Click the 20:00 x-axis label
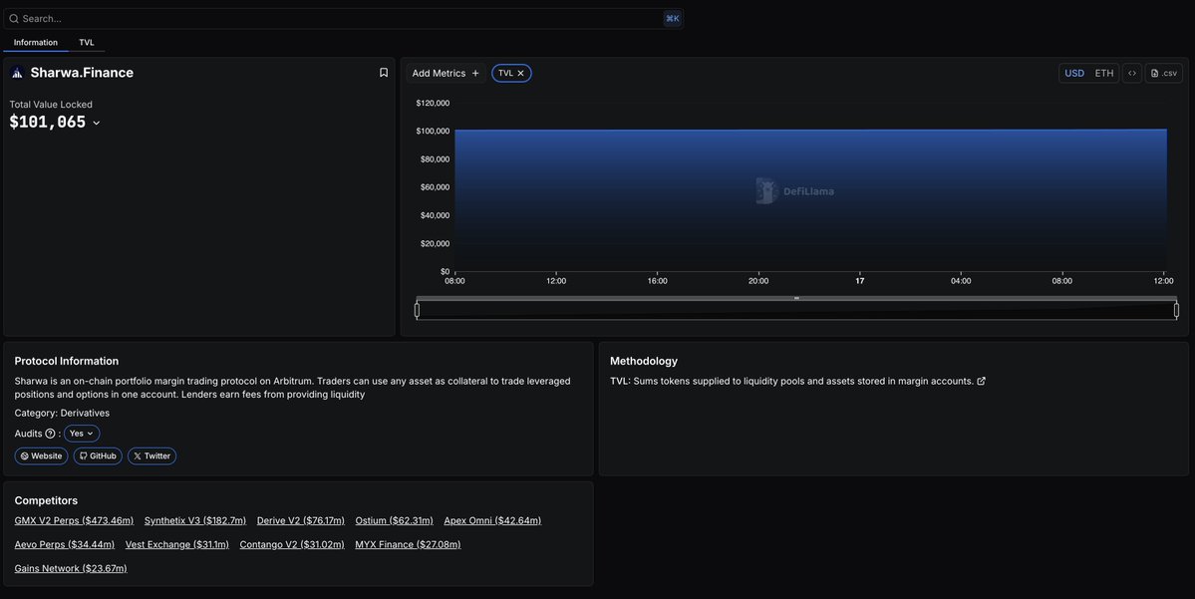Screen dimensions: 1195x599 pos(758,281)
